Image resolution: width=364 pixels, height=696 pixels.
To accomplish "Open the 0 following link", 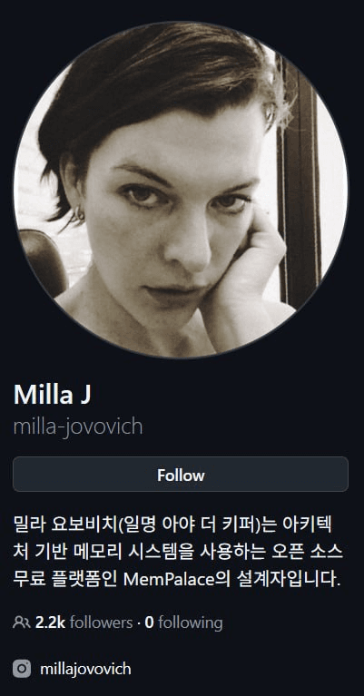I will 183,622.
